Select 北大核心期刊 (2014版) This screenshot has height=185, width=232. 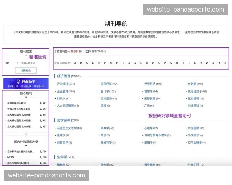click(19, 126)
